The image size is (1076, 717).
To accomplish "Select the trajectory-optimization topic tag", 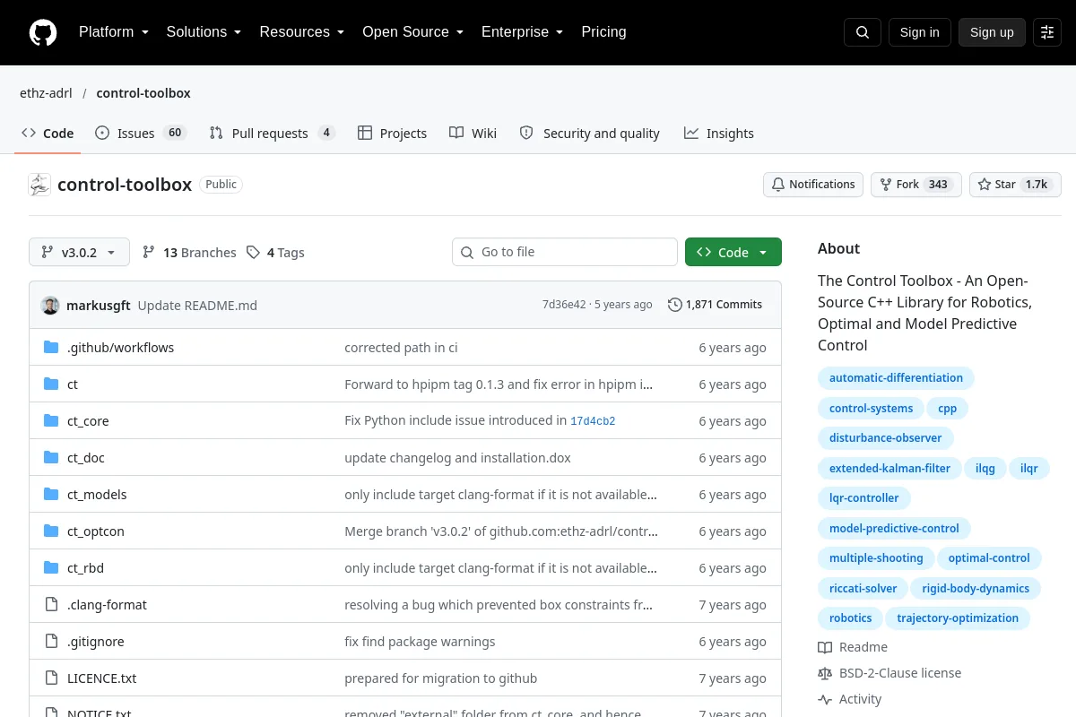I will click(x=958, y=618).
